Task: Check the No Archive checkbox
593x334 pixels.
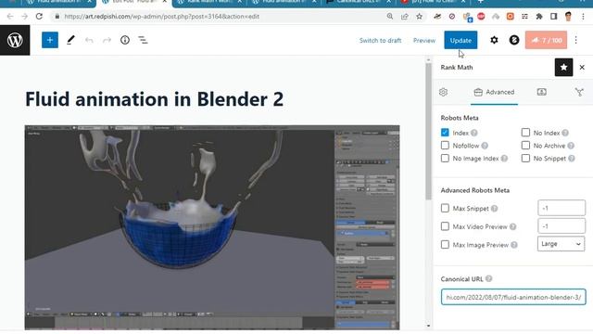Action: 525,146
